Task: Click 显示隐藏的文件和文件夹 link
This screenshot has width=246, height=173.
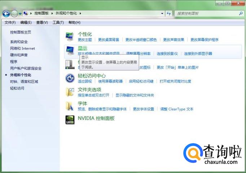Action: 135,95
